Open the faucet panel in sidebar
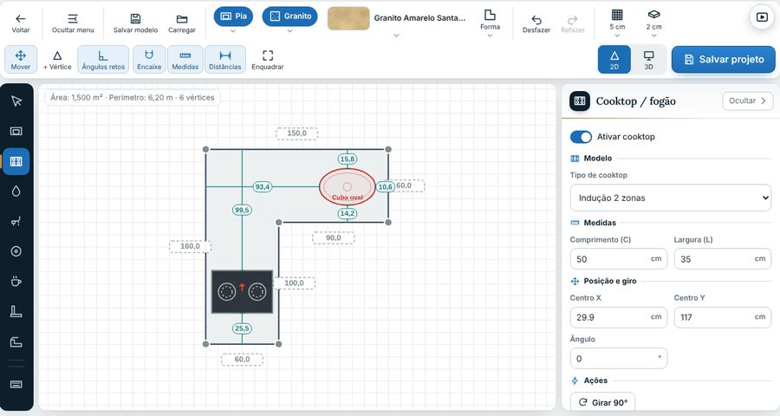 click(x=16, y=221)
